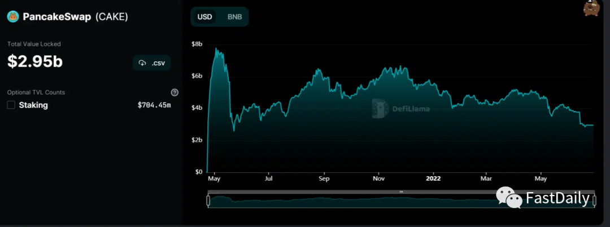Click the avatar icon in top-right corner

pos(592,7)
